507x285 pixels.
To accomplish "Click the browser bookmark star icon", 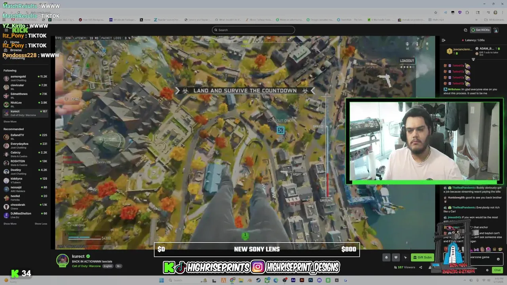I will (x=436, y=13).
